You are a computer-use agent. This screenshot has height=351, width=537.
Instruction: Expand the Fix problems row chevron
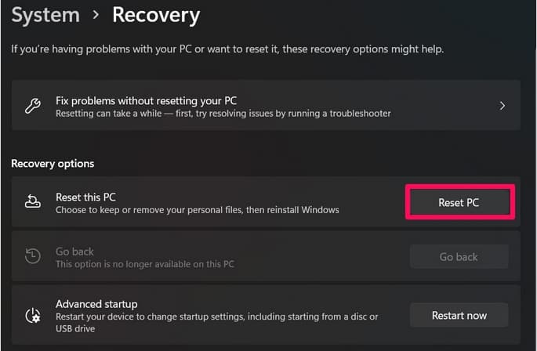coord(502,106)
